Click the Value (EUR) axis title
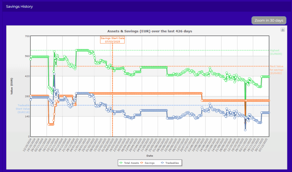 click(12, 86)
